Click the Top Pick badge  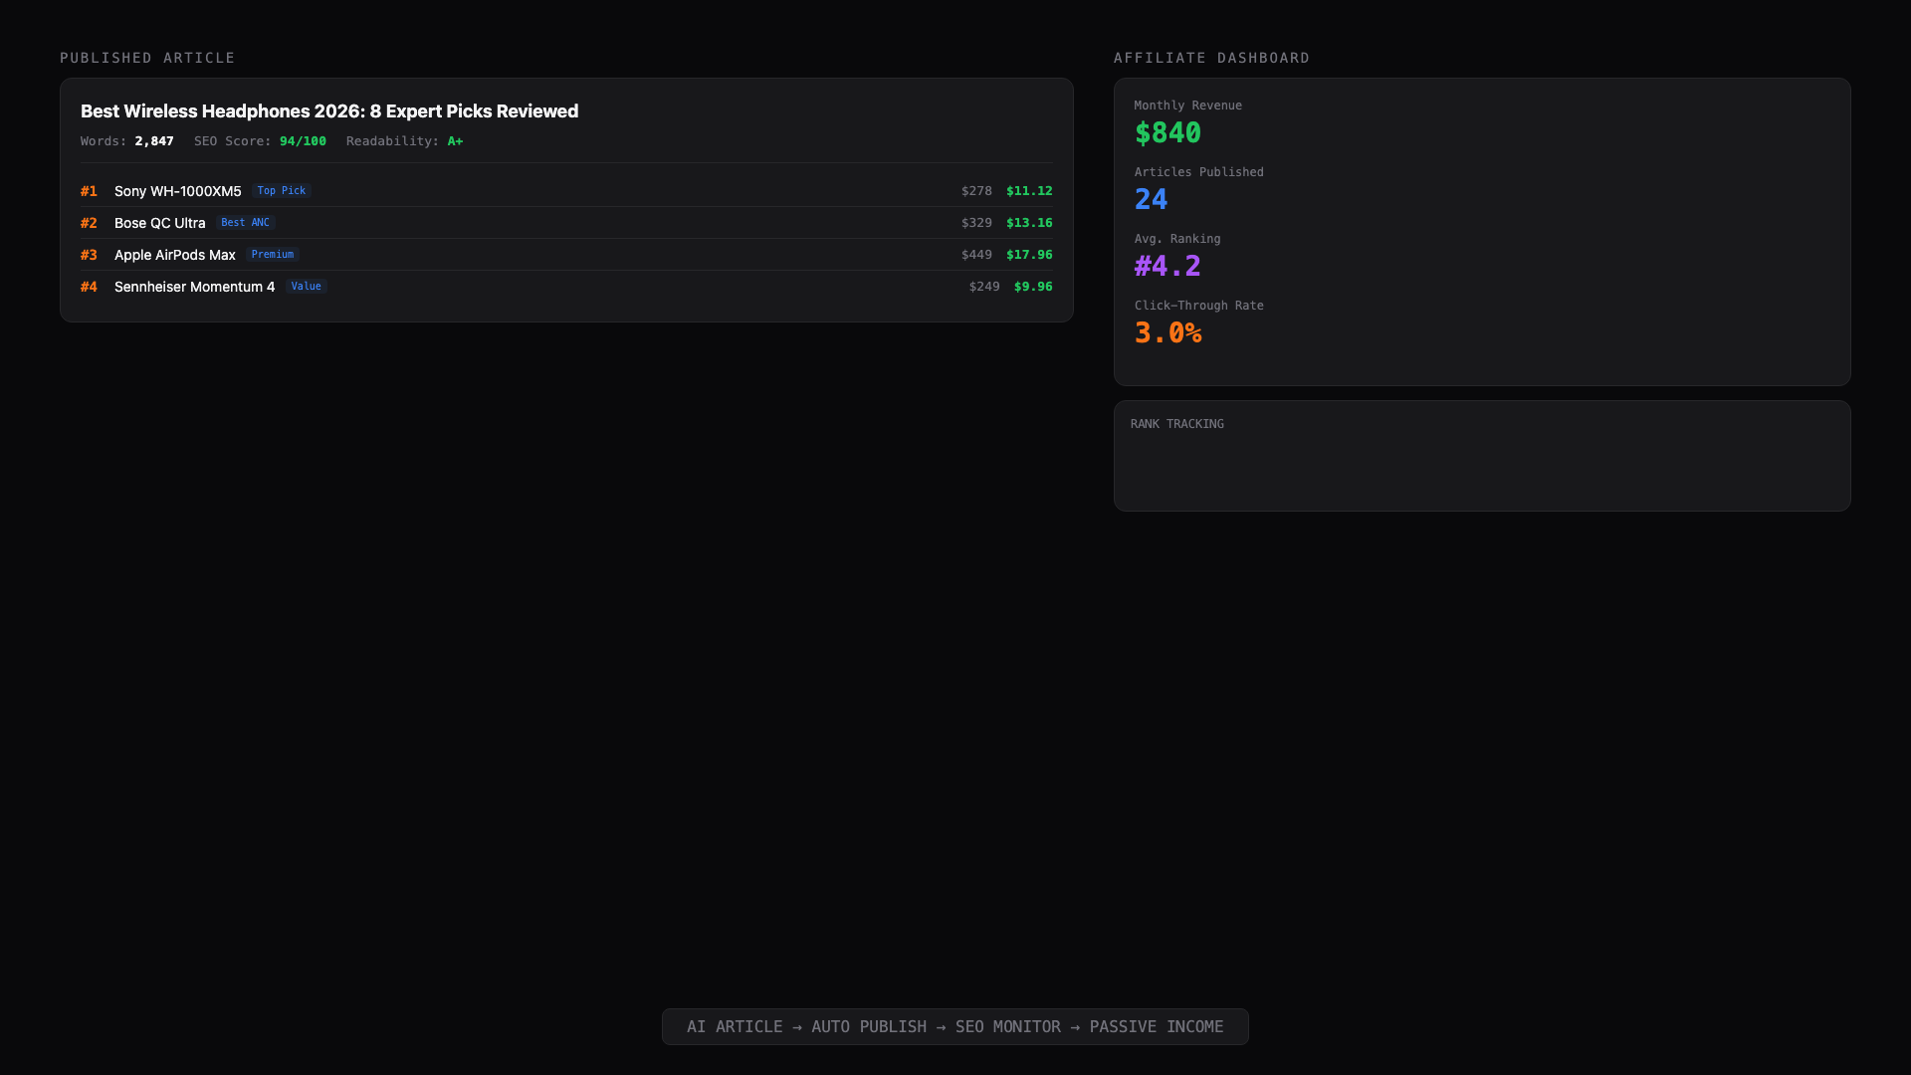[x=282, y=191]
